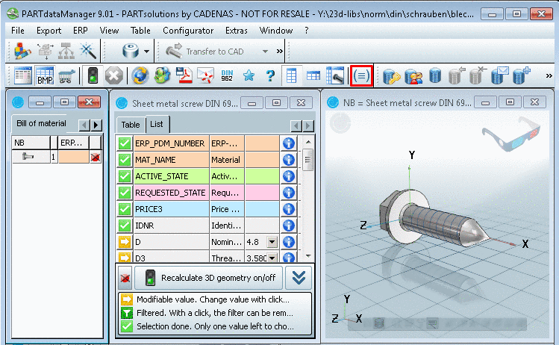Click the info icon for MAT_NAME row

(x=289, y=160)
